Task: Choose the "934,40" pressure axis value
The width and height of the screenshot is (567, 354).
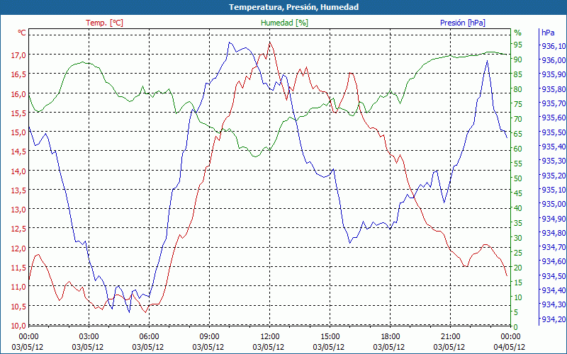Action: click(554, 290)
